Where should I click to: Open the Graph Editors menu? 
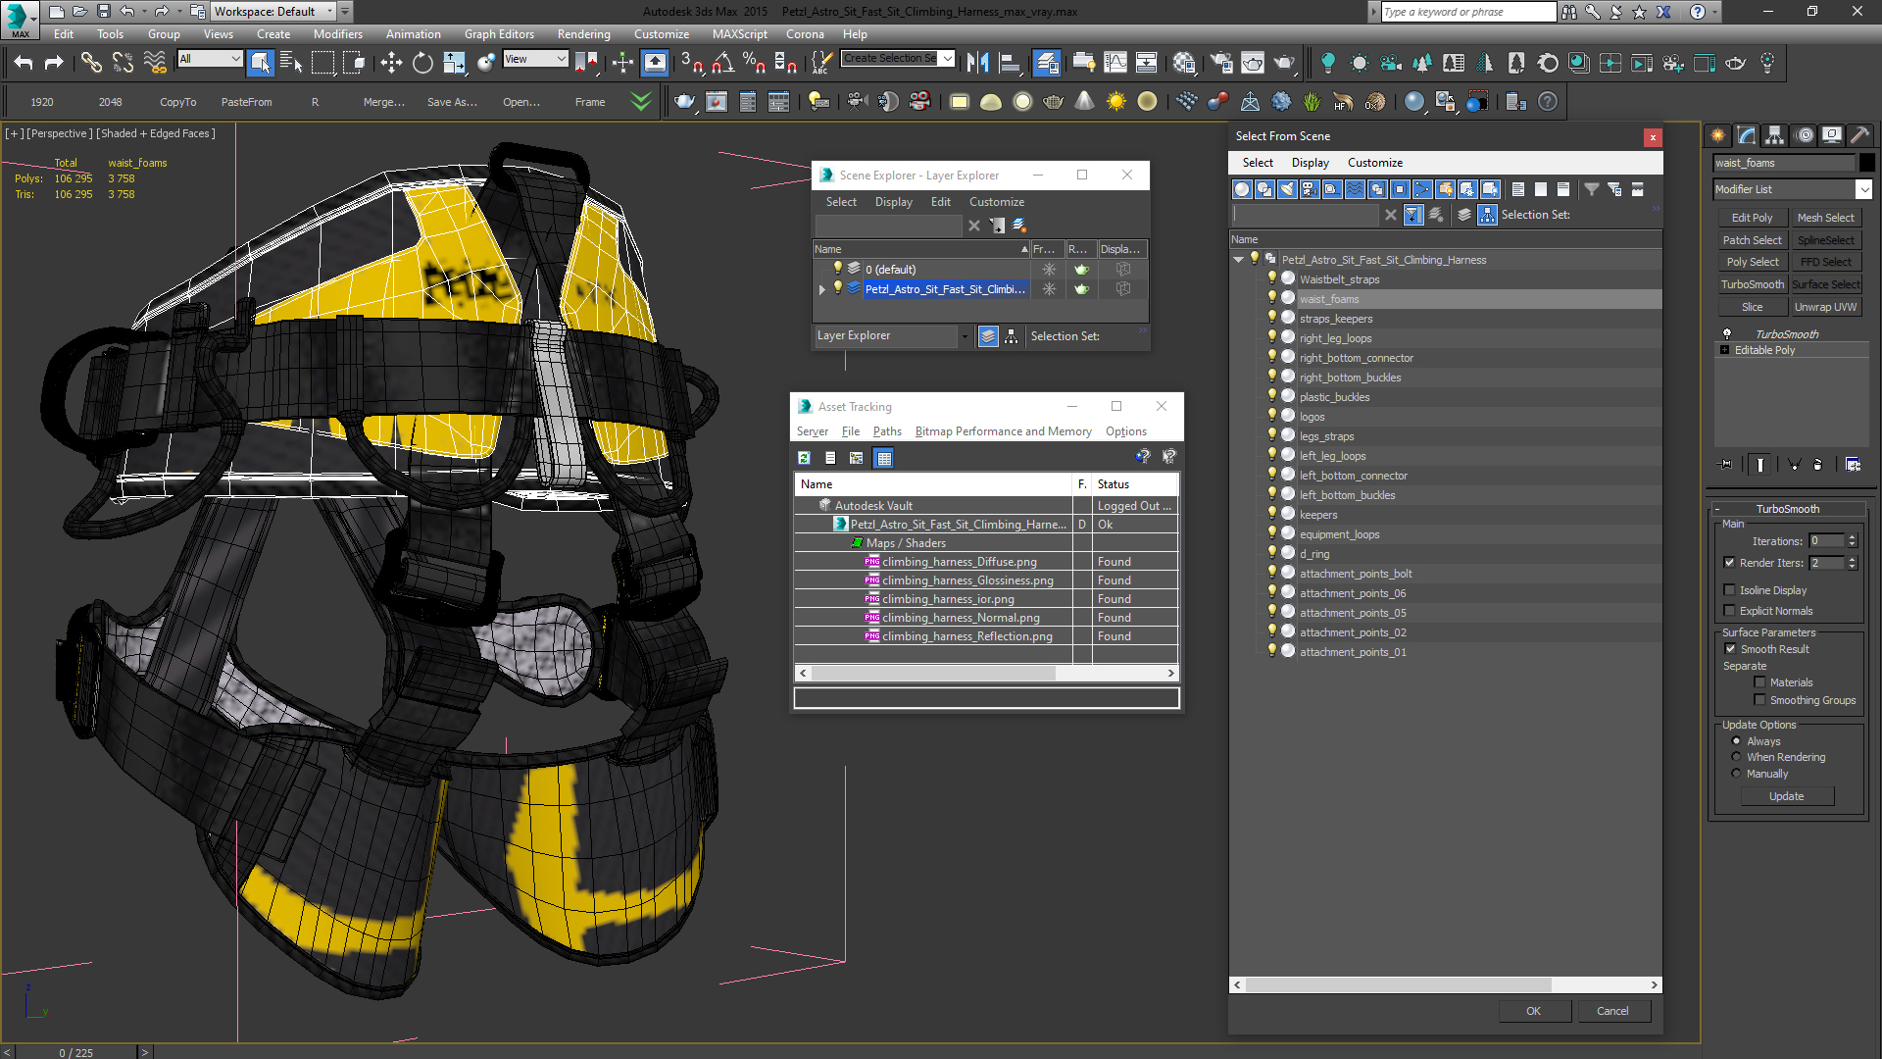[499, 34]
